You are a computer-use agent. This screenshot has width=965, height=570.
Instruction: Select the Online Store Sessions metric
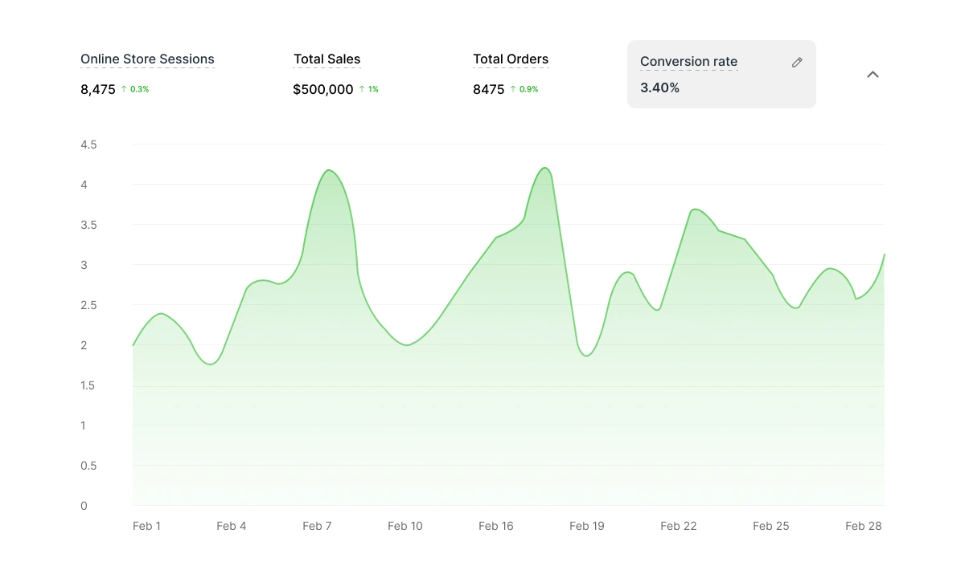pyautogui.click(x=147, y=59)
